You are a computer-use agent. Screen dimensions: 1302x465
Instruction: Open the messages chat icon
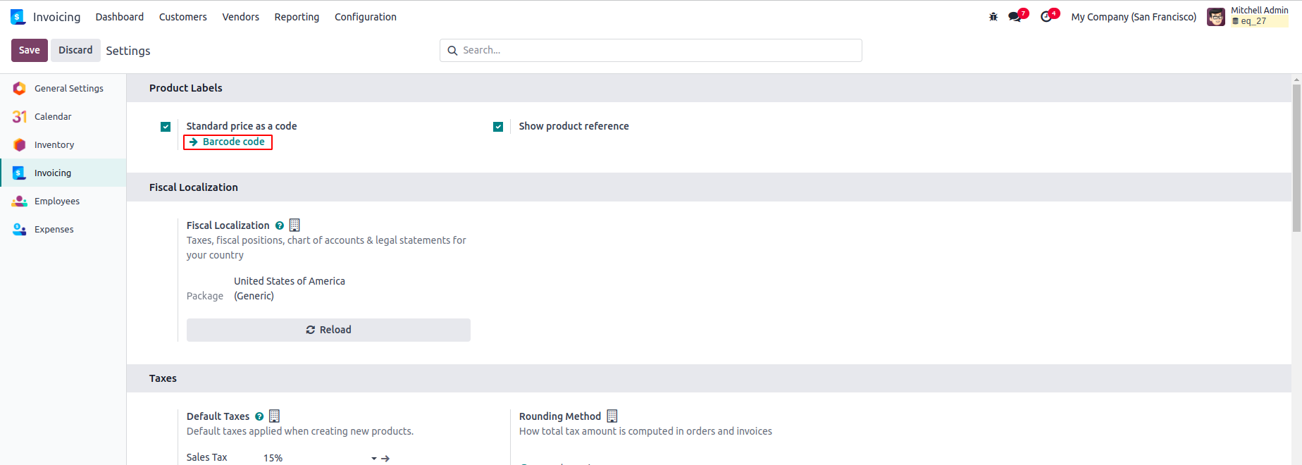[x=1015, y=17]
